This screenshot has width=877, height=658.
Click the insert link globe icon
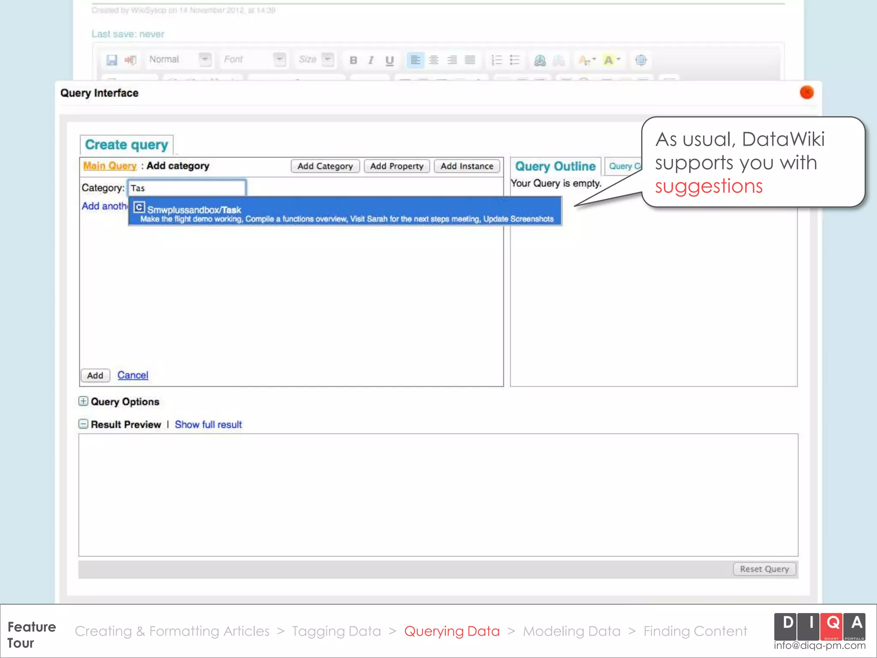[540, 60]
